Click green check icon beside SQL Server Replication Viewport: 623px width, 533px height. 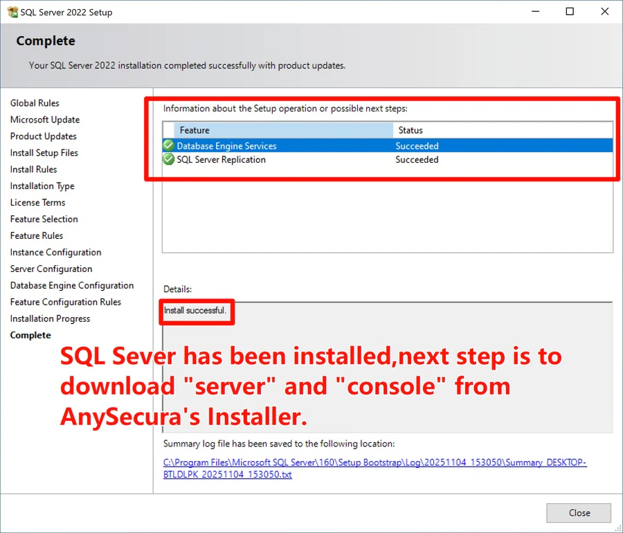[x=168, y=159]
